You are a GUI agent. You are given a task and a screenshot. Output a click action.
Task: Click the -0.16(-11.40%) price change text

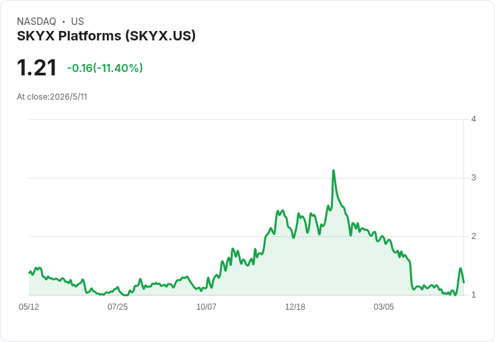click(x=105, y=68)
